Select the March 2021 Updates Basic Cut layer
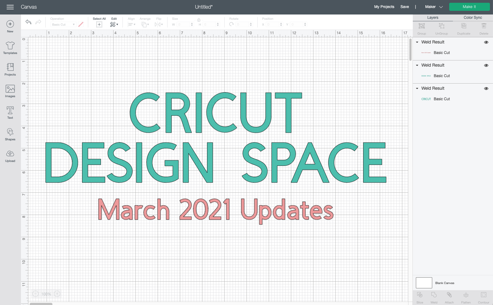The width and height of the screenshot is (493, 305). 453,53
